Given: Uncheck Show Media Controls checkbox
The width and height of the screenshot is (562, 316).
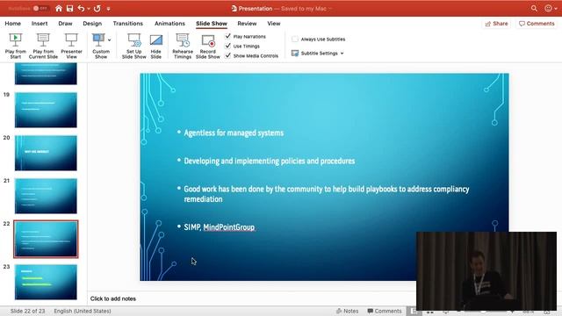Looking at the screenshot, I should pos(228,55).
